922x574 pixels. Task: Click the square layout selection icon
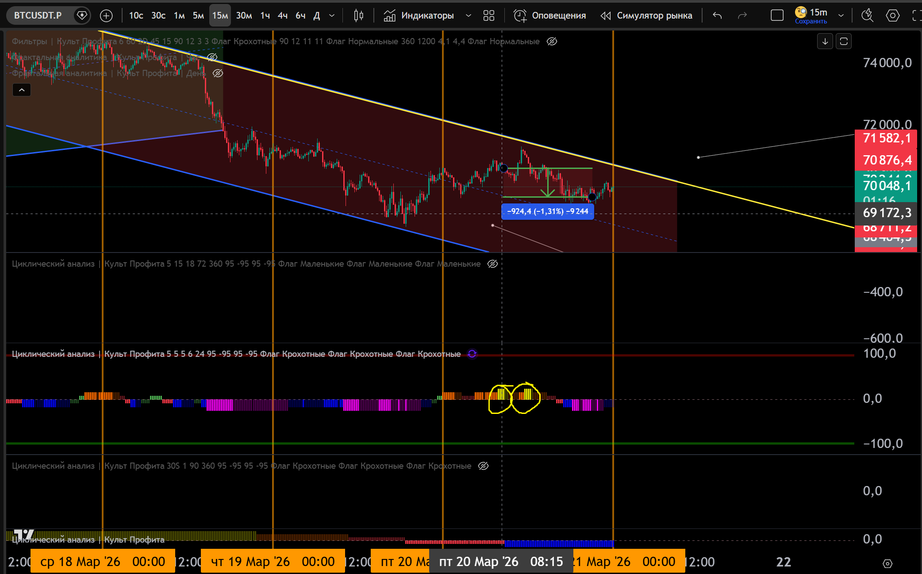tap(777, 16)
